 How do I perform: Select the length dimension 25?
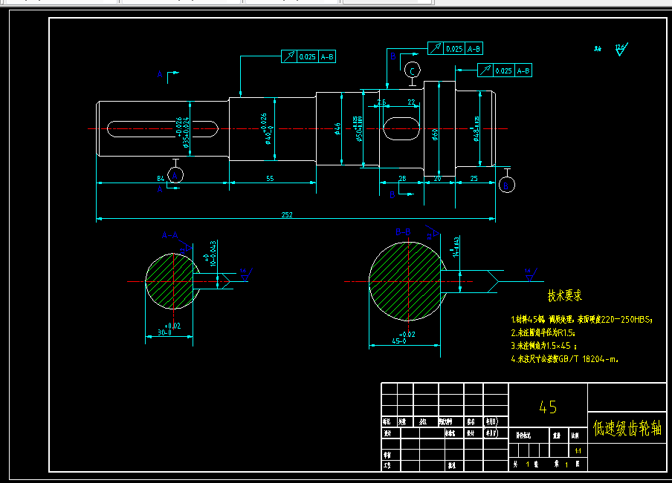click(x=474, y=178)
